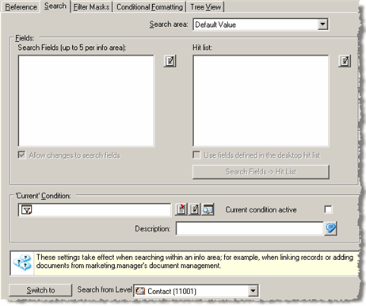366x306 pixels.
Task: Click the Default Value text in Search area
Action: [215, 25]
